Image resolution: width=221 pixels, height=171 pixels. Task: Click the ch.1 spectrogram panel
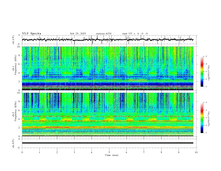[107, 68]
